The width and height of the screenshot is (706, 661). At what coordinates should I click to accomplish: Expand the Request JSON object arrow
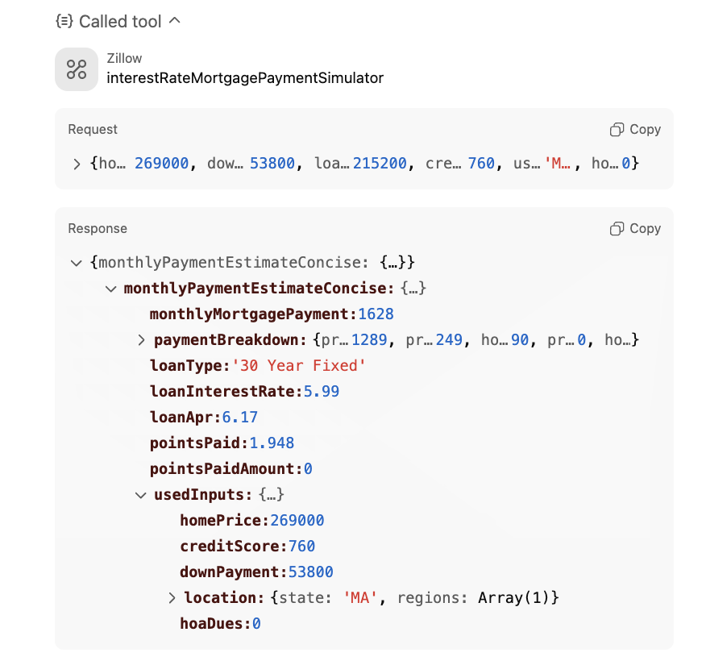pyautogui.click(x=77, y=164)
